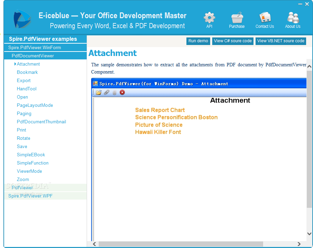The image size is (313, 248).
Task: Open the Contact Us card icon
Action: point(265,17)
